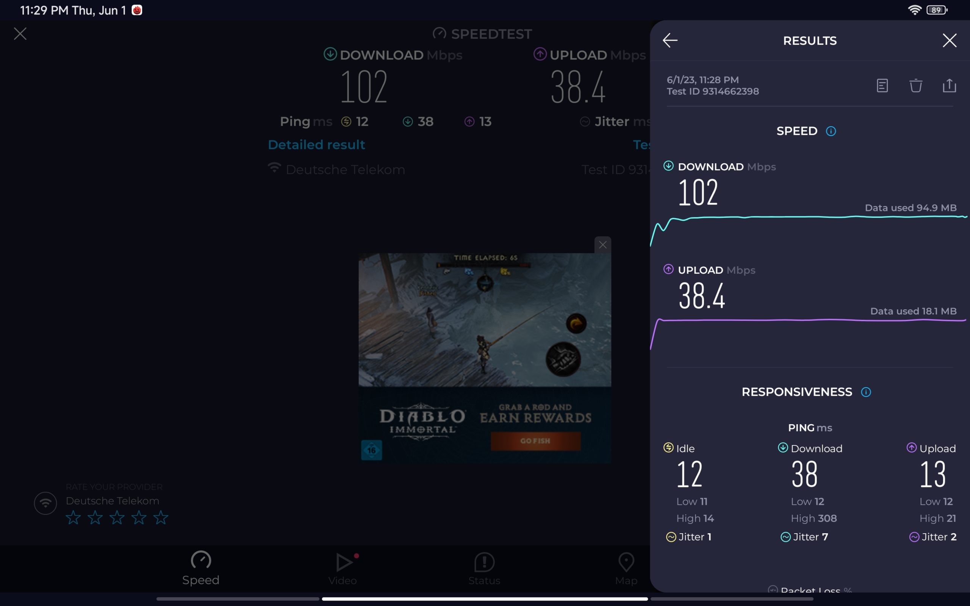The height and width of the screenshot is (606, 970).
Task: Tap the Upload Jitter 2 icon
Action: coord(914,537)
